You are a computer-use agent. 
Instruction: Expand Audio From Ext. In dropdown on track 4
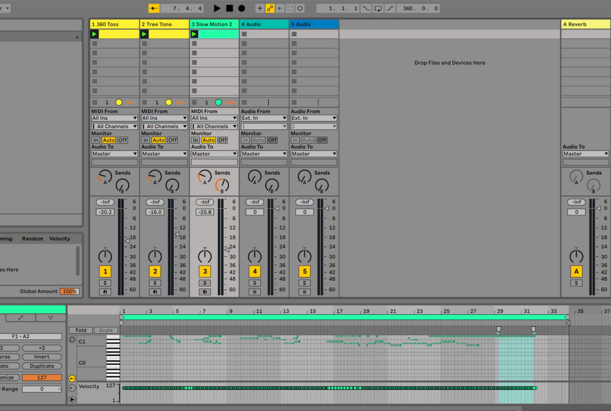click(x=264, y=118)
